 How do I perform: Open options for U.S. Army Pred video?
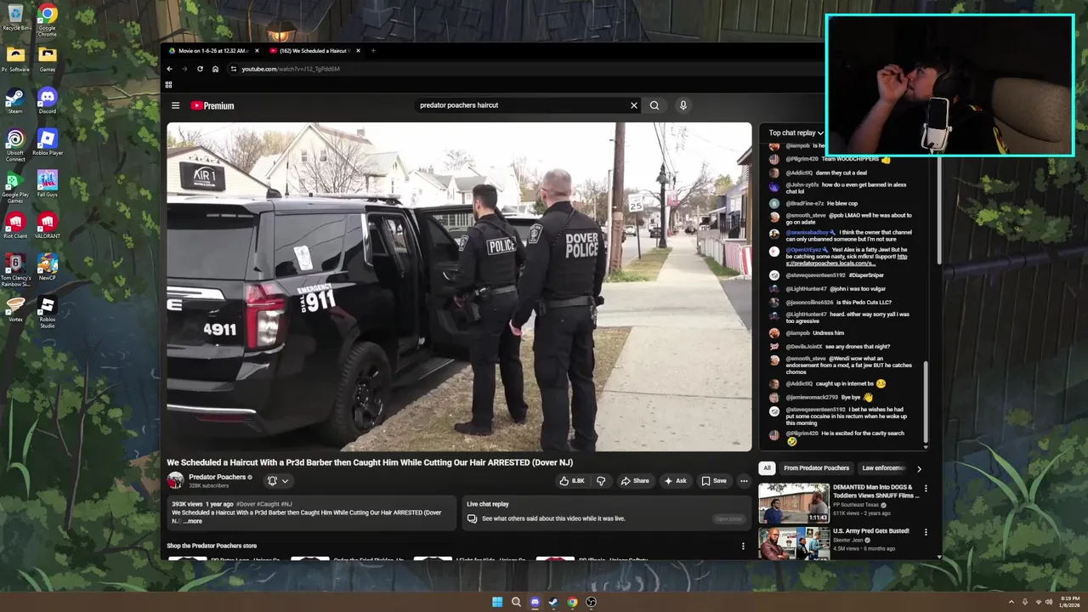[926, 532]
